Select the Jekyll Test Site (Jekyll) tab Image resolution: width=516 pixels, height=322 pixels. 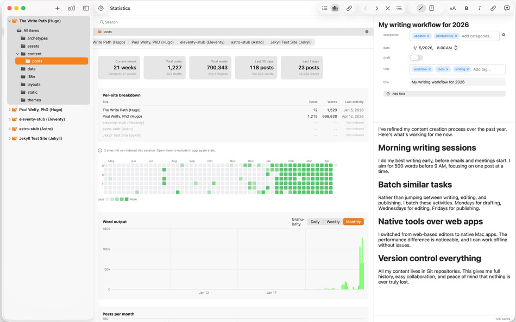pos(291,42)
